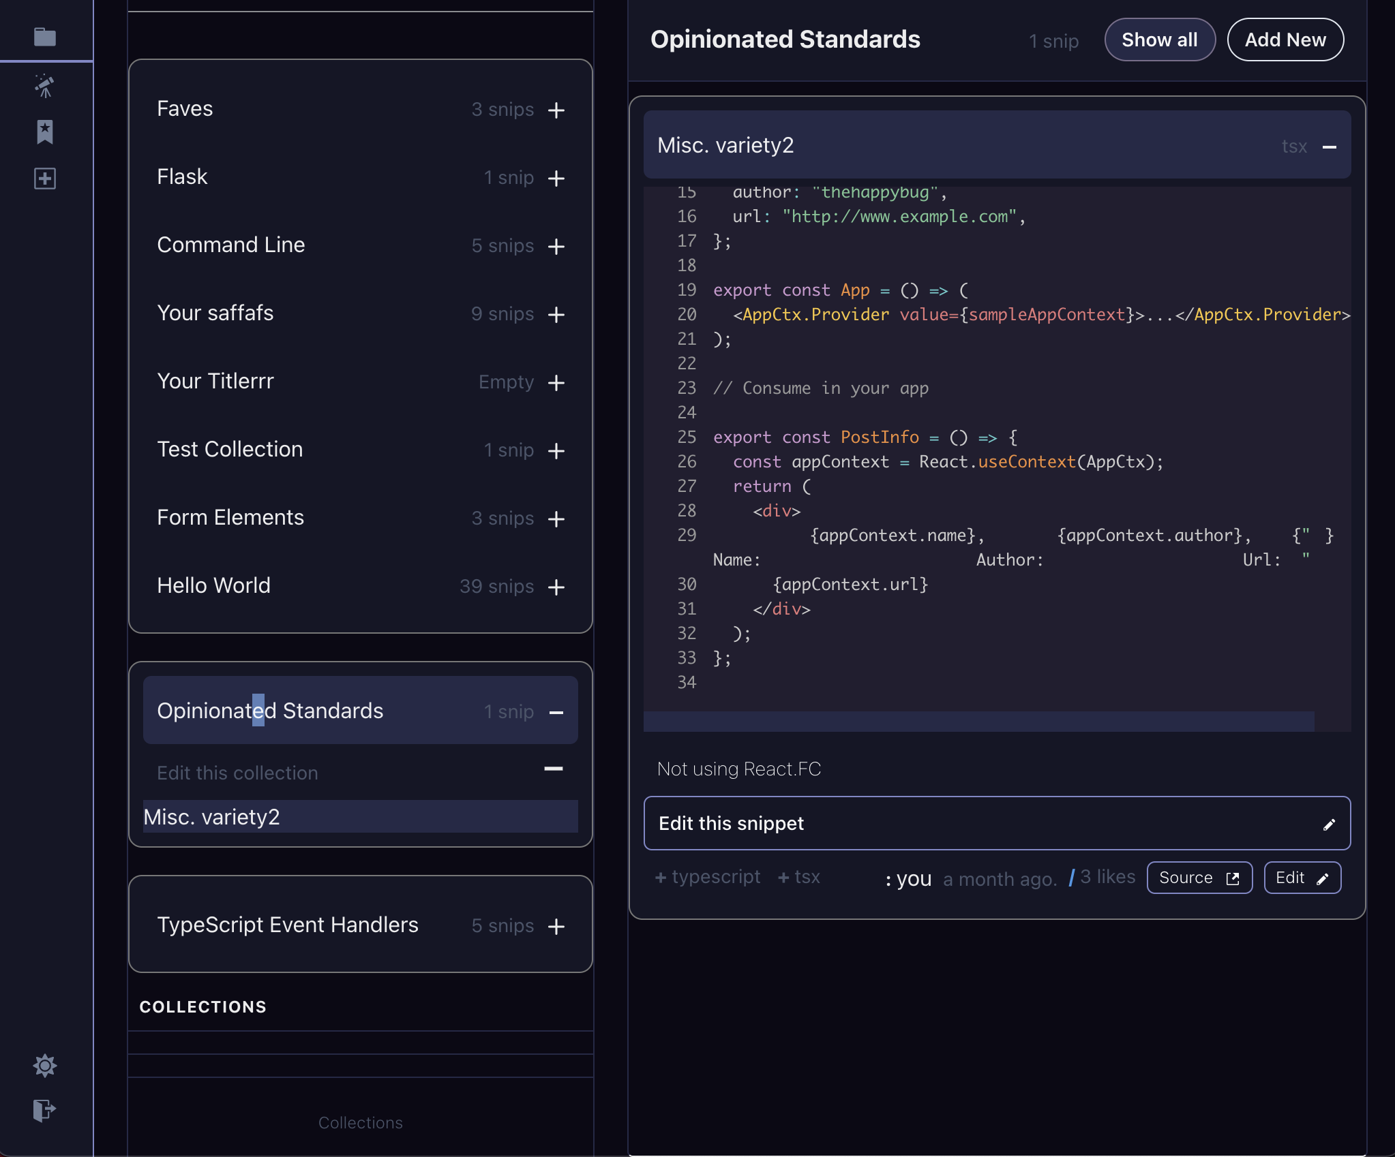Open the snippet Source external link
Screen dimensions: 1395x1157
click(1199, 878)
